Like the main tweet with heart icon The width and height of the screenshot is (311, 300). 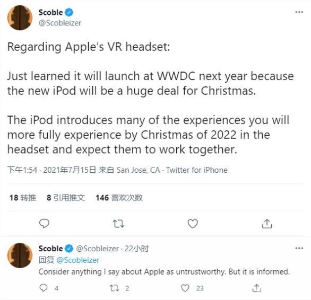(x=193, y=224)
